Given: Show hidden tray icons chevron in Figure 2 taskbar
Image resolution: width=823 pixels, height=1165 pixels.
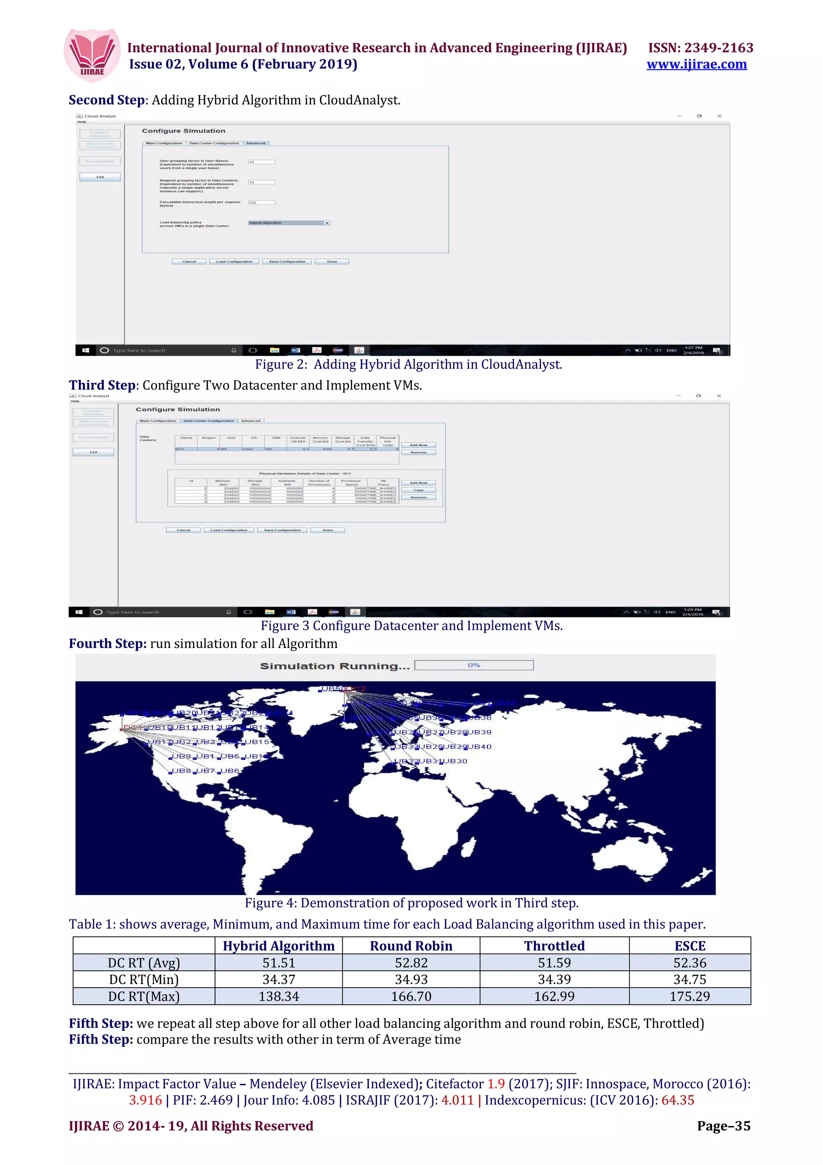Looking at the screenshot, I should (628, 350).
